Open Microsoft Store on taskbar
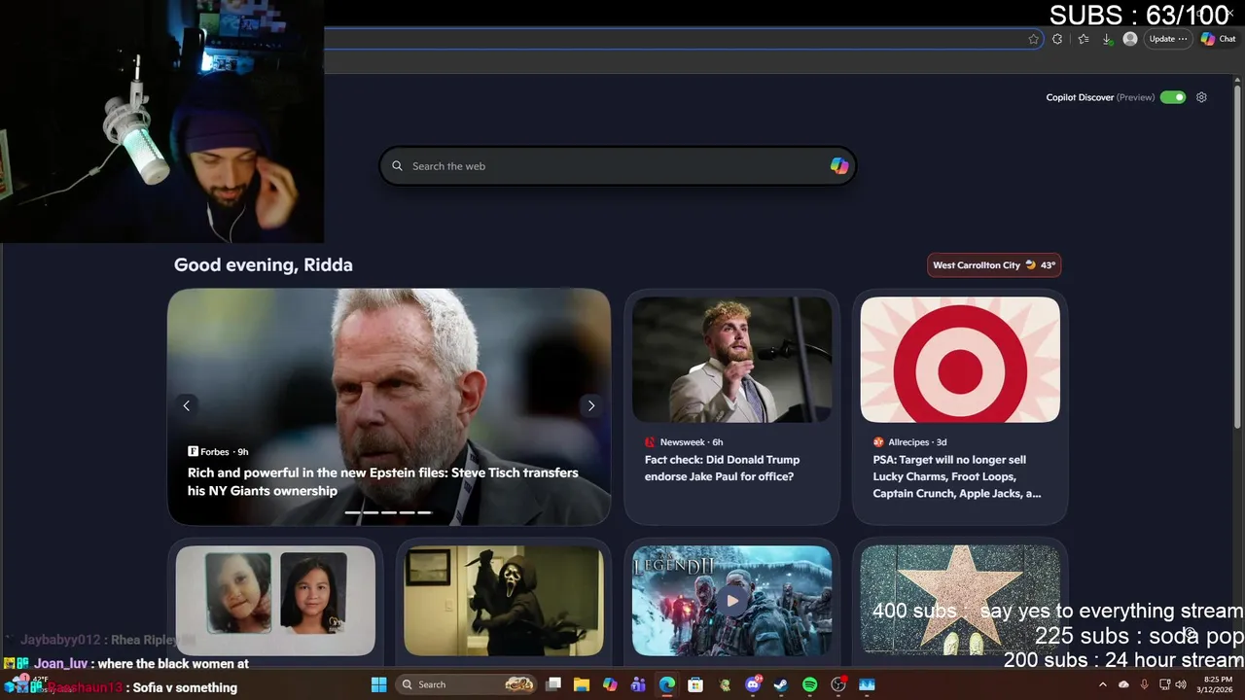 (x=695, y=684)
